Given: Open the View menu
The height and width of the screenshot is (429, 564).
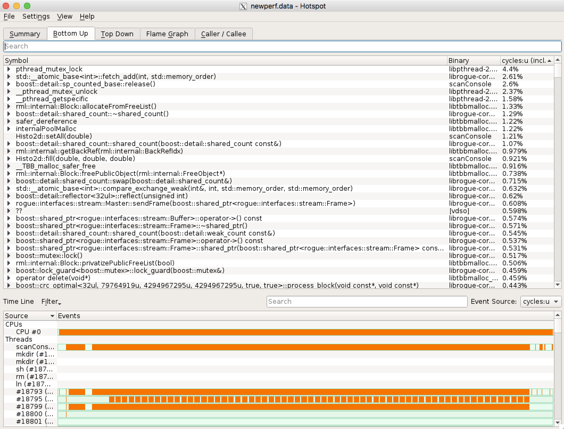Looking at the screenshot, I should coord(65,17).
